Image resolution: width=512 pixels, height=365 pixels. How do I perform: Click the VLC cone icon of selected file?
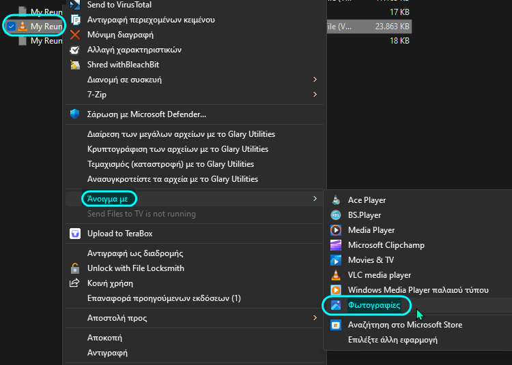coord(23,26)
